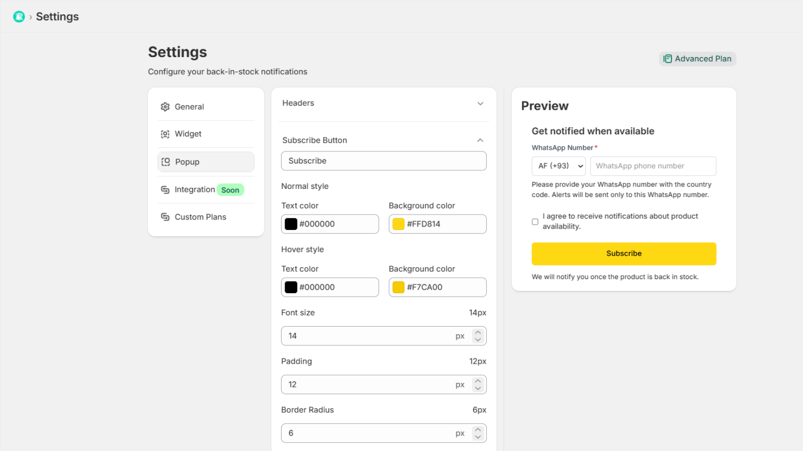Open hover style text color black swatch
Screen dimensions: 803x451
291,287
